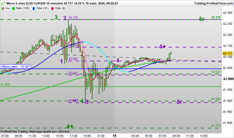Click the 41 850 price axis label
Image resolution: width=234 pixels, height=138 pixels.
click(x=228, y=112)
